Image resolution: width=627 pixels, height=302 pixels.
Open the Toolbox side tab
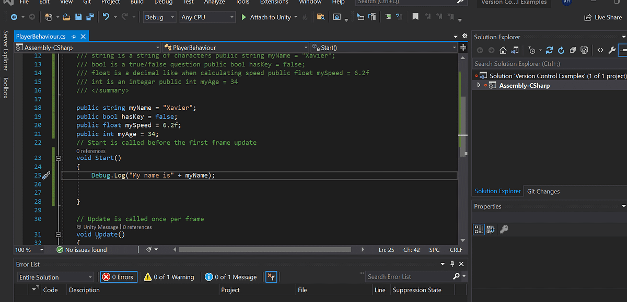(x=6, y=88)
